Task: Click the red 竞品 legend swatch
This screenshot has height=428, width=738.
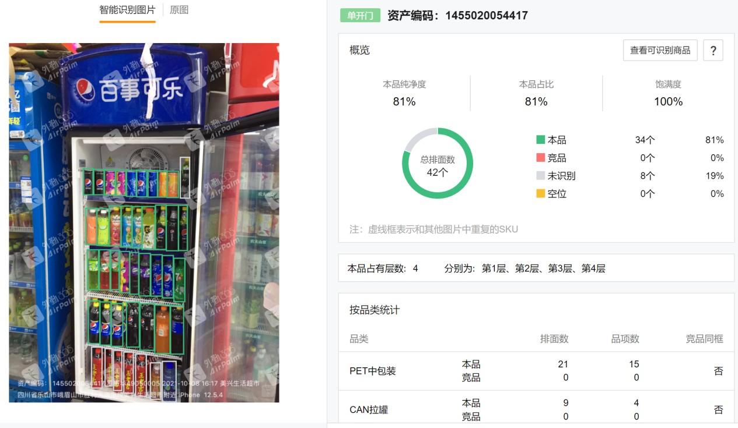Action: [x=541, y=158]
